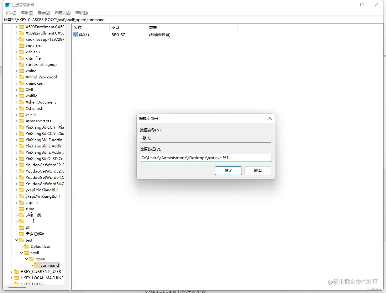Select the open folder icon
The height and width of the screenshot is (293, 386).
coord(32,259)
